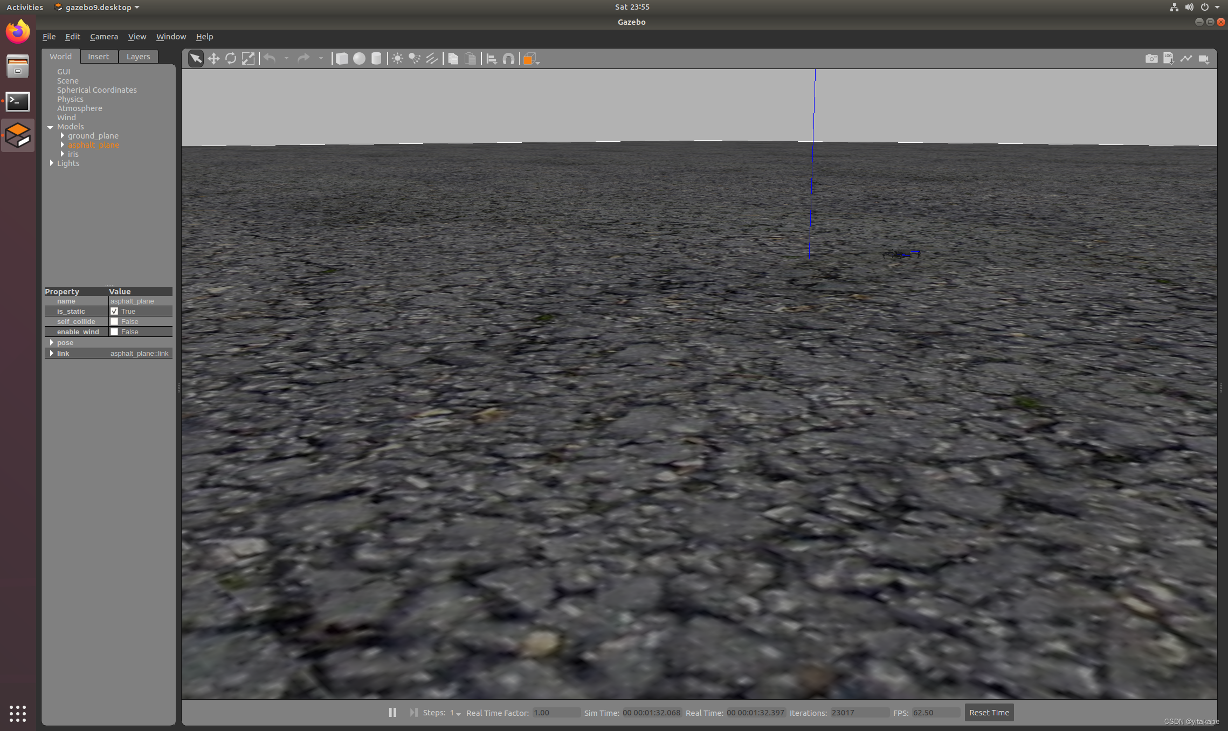Image resolution: width=1228 pixels, height=731 pixels.
Task: Activate the rotate mode tool
Action: [231, 59]
